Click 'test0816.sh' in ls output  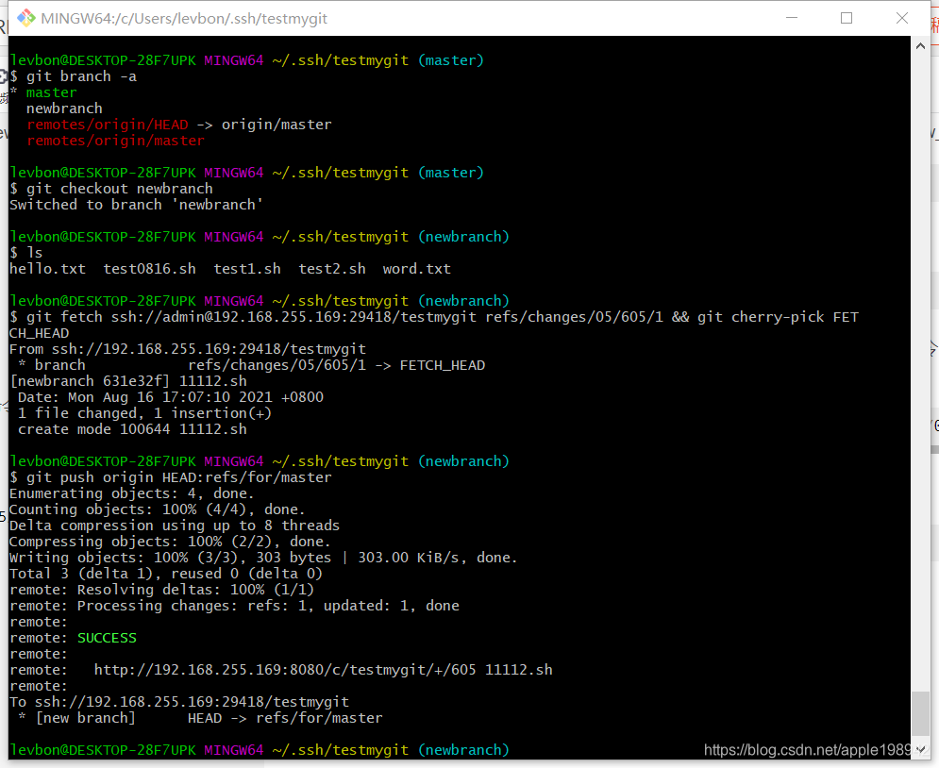click(149, 269)
